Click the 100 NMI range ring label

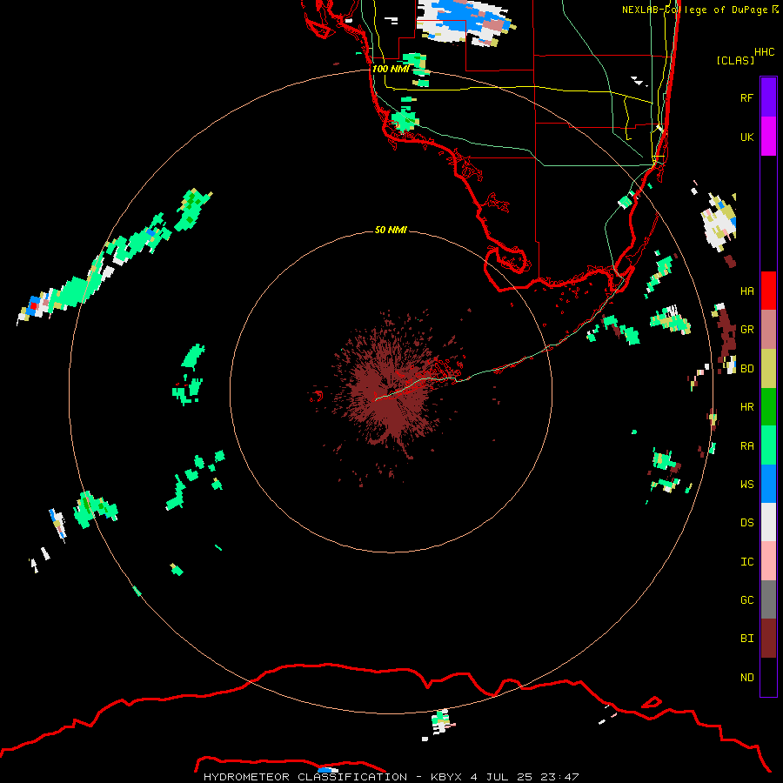point(391,69)
